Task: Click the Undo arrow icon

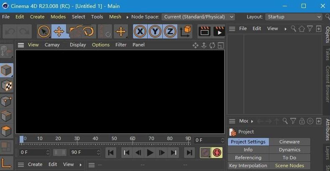Action: 10,31
